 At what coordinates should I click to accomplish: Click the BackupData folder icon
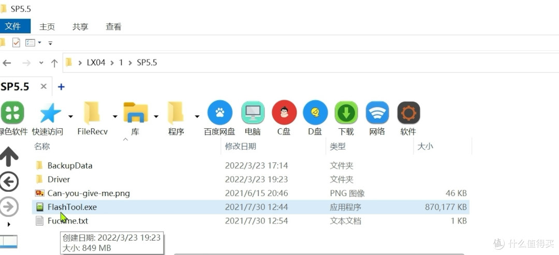point(39,165)
